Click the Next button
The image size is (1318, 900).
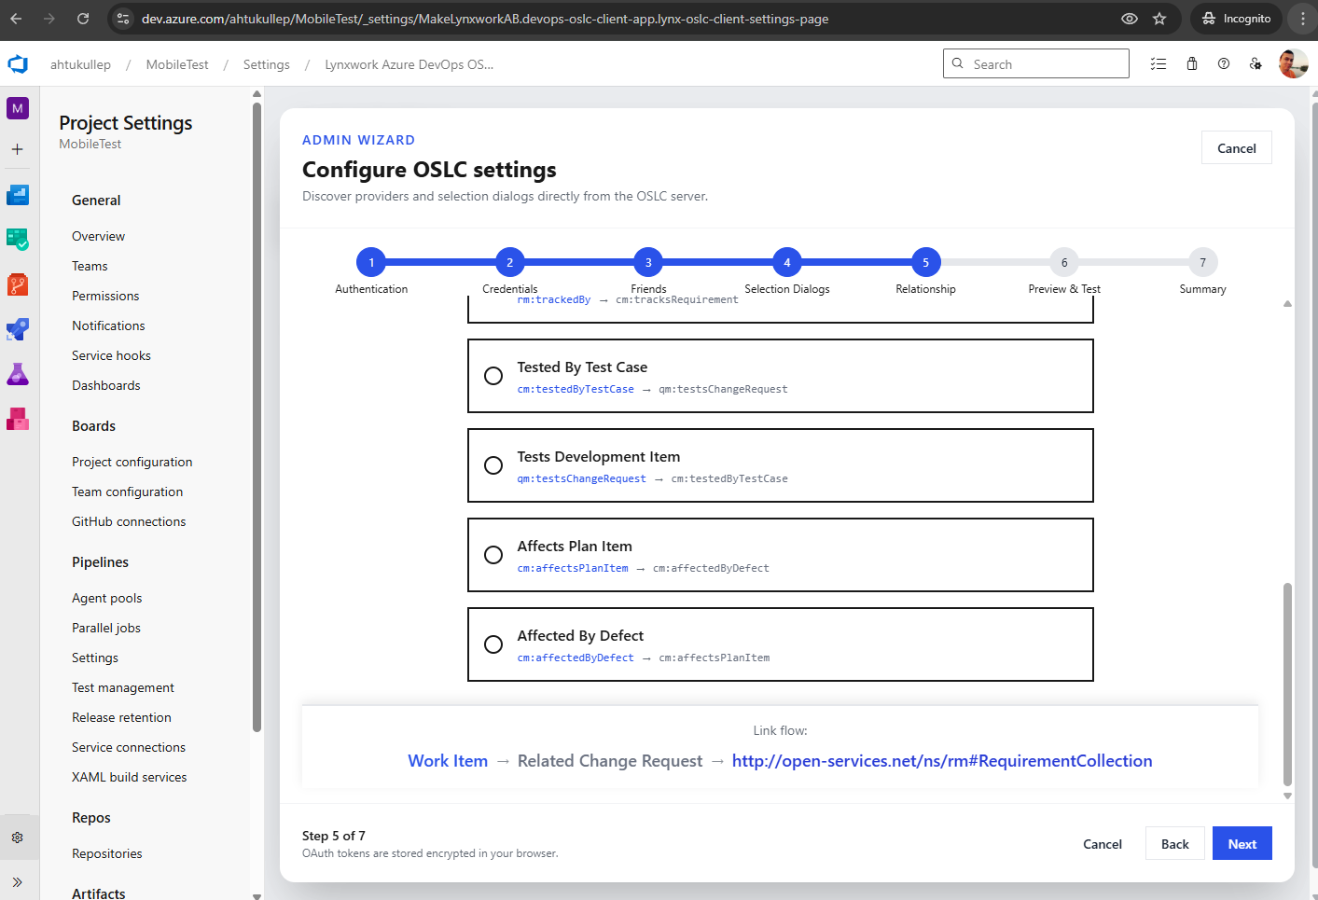(x=1242, y=844)
